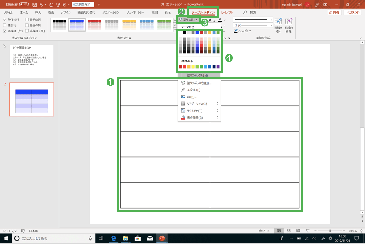Pick yellow standard color swatch

point(193,67)
